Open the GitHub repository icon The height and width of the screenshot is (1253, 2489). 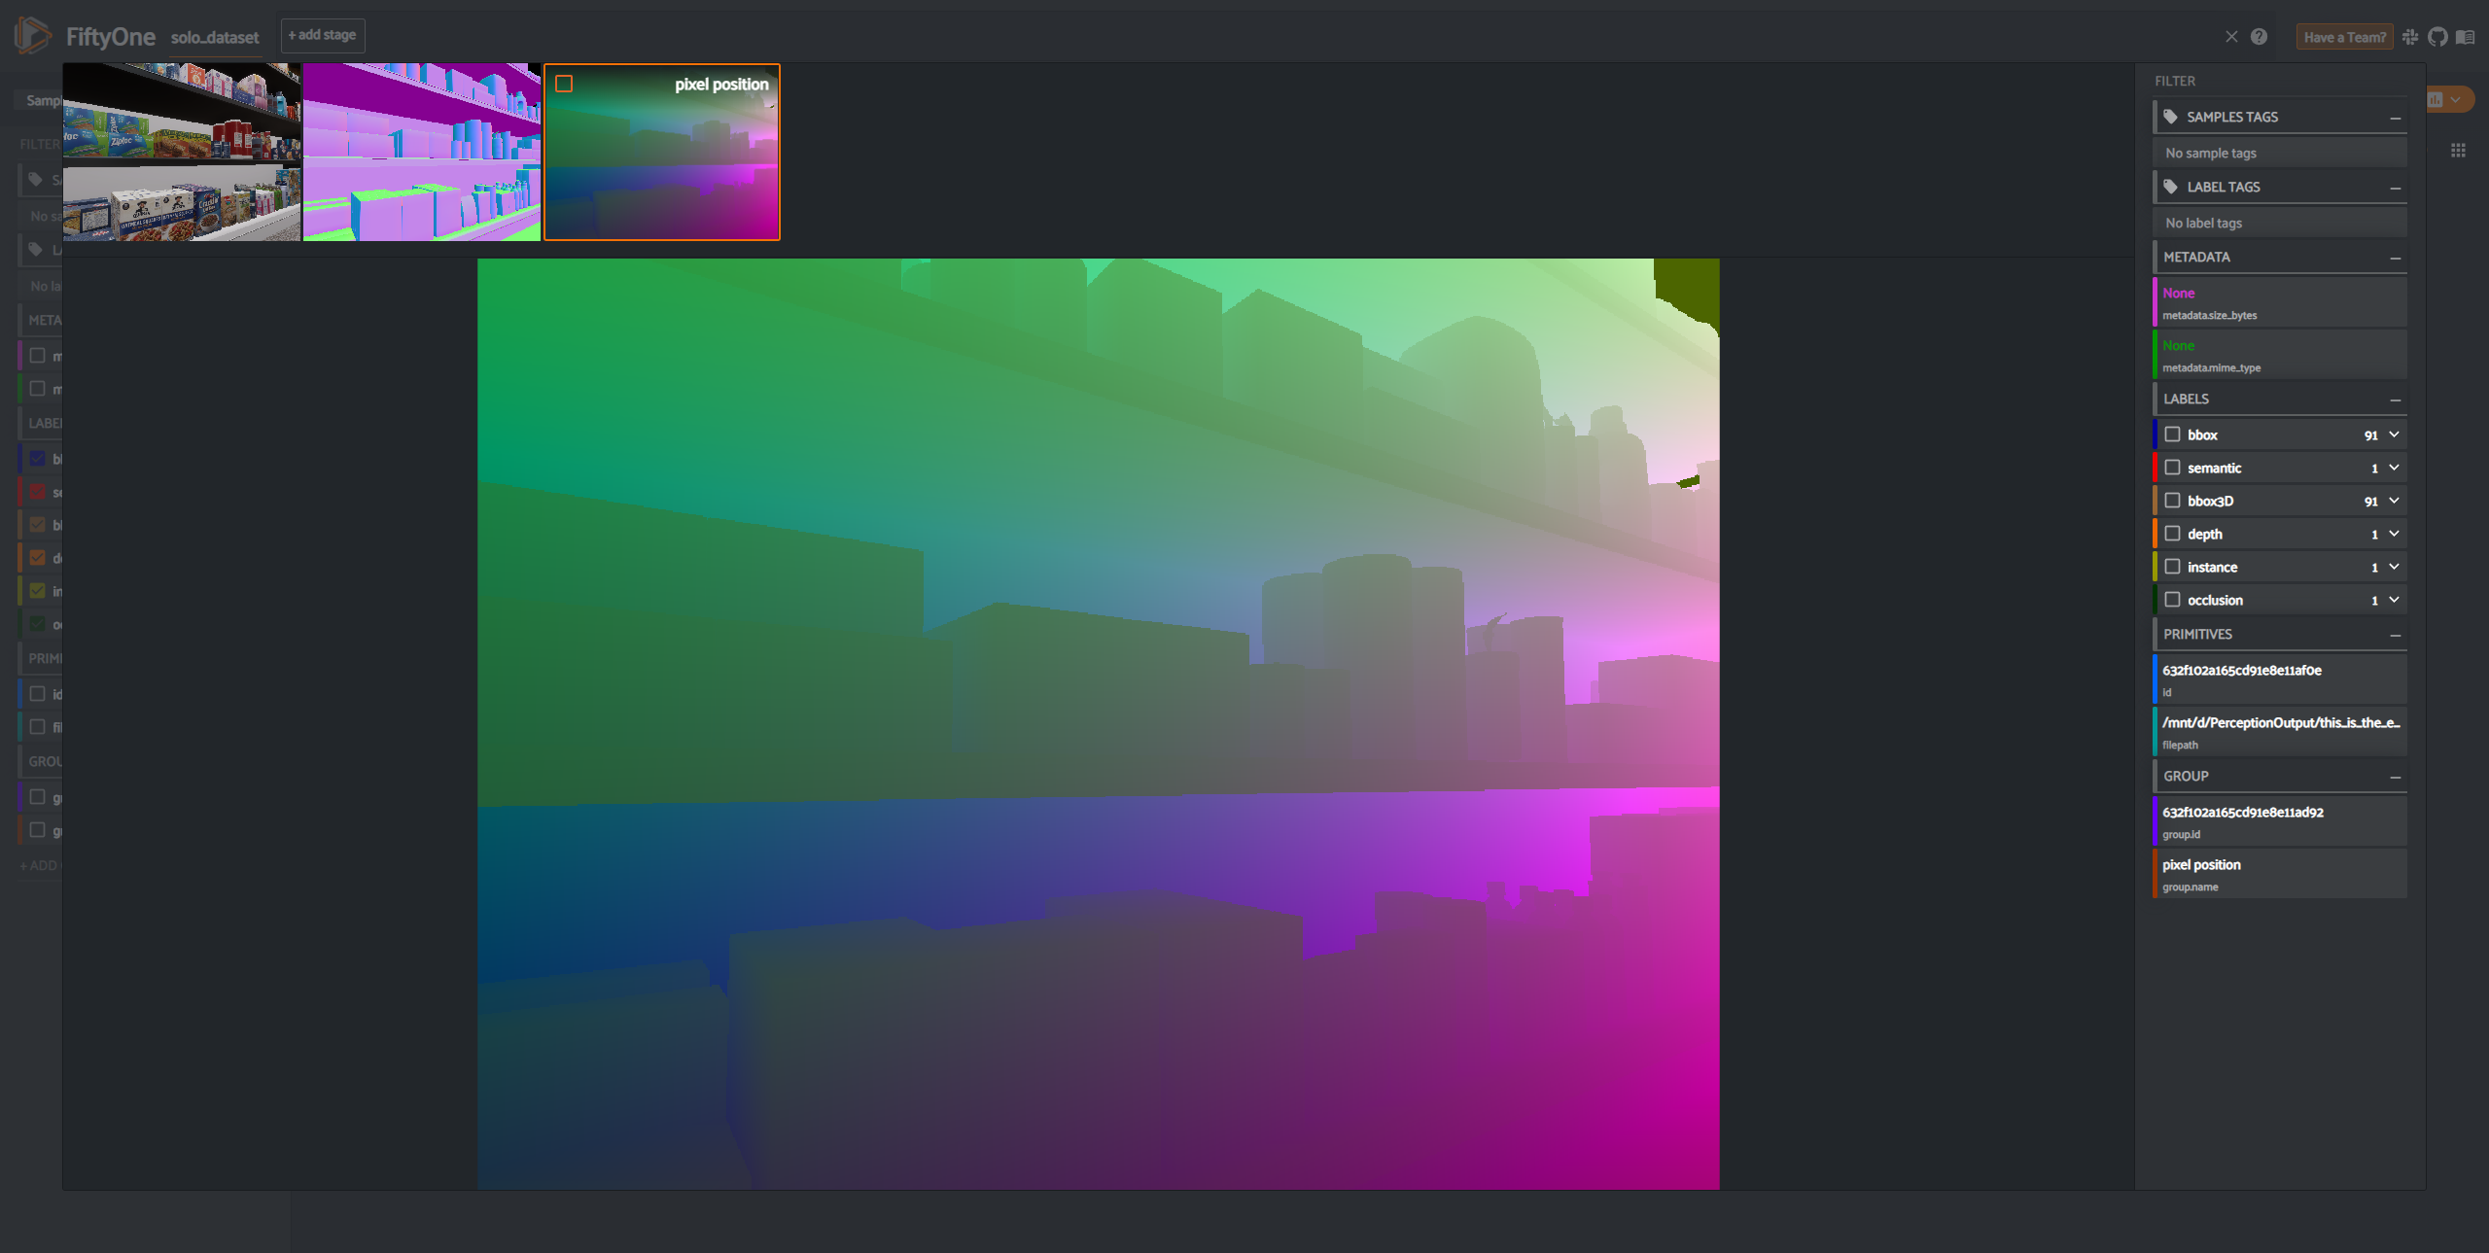(2437, 37)
